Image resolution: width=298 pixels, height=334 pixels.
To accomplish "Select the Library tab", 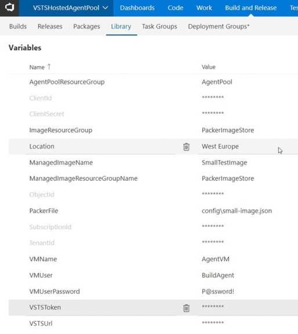I will (121, 27).
